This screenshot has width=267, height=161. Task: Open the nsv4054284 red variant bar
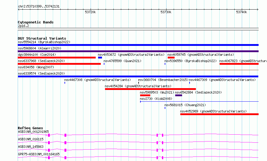coord(150,89)
